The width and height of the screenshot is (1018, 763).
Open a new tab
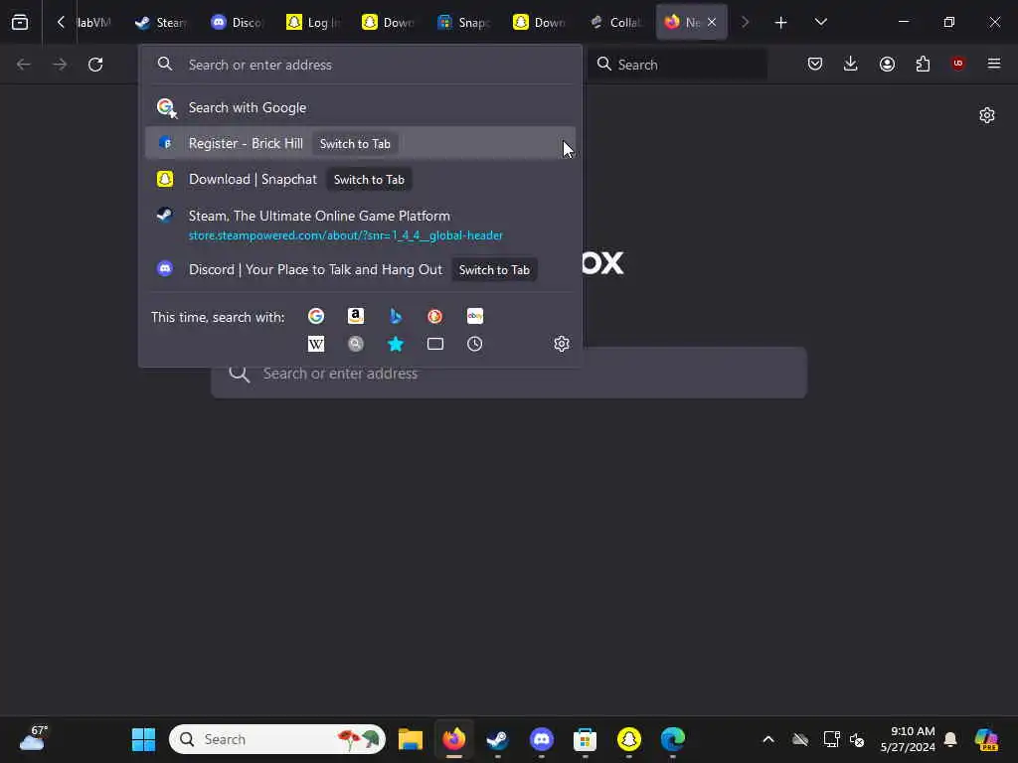pos(781,23)
